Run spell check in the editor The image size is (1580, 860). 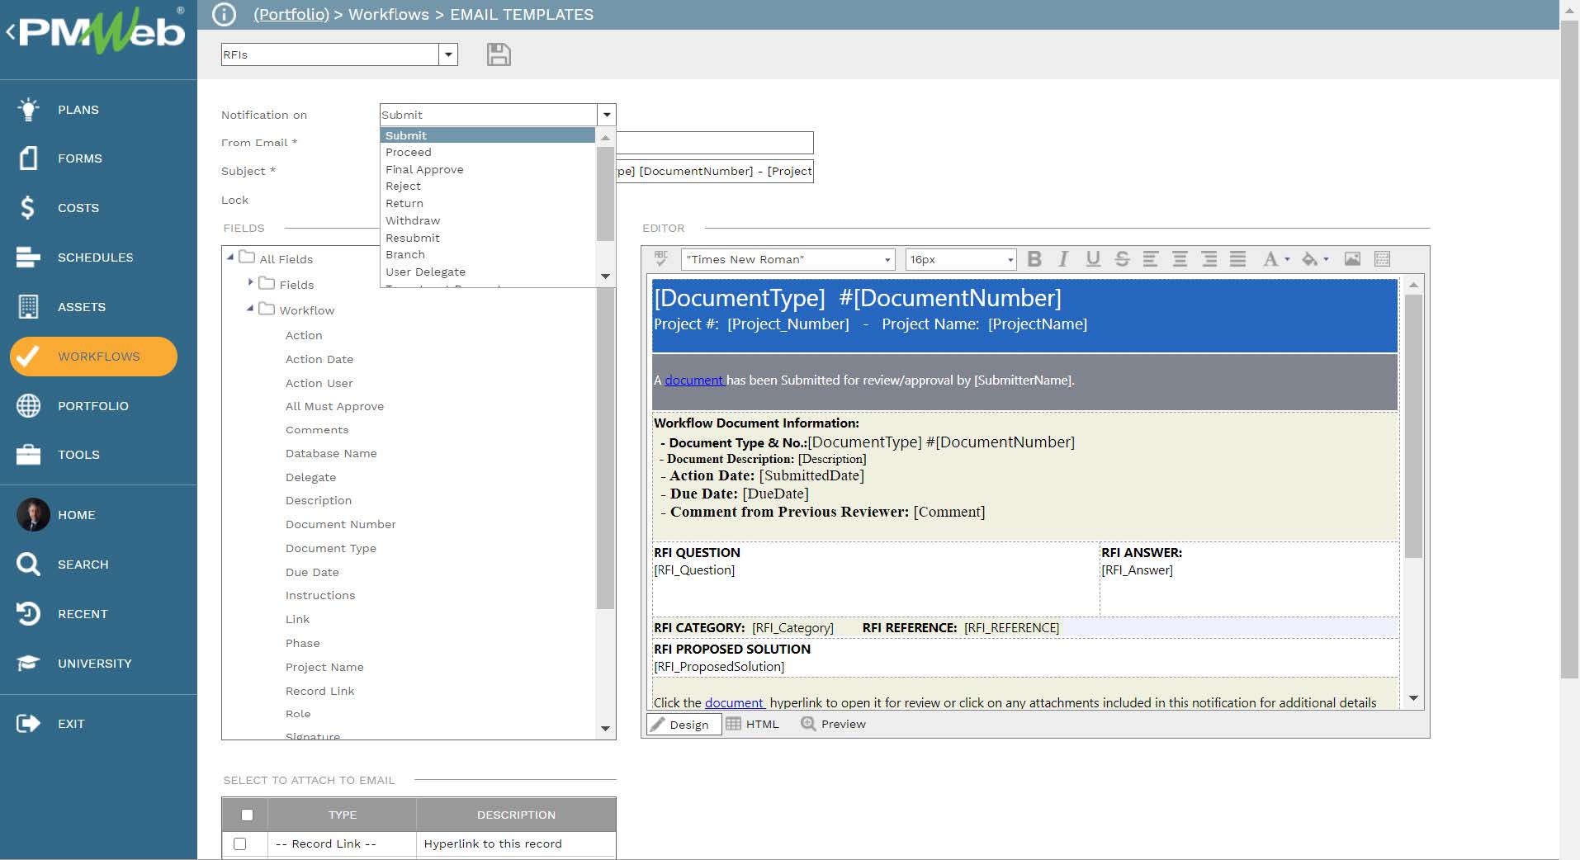tap(661, 258)
